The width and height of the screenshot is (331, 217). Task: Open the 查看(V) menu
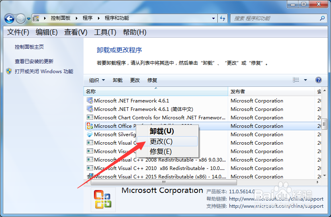pyautogui.click(x=76, y=32)
